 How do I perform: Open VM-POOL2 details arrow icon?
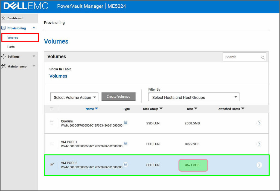coord(259,165)
